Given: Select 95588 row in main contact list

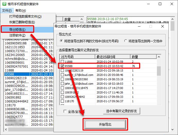Looking at the screenshot, I should pos(29,74).
